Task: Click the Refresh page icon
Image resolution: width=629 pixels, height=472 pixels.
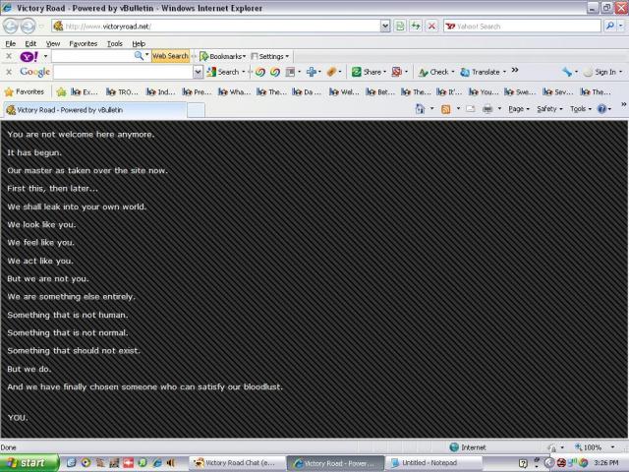Action: click(416, 27)
